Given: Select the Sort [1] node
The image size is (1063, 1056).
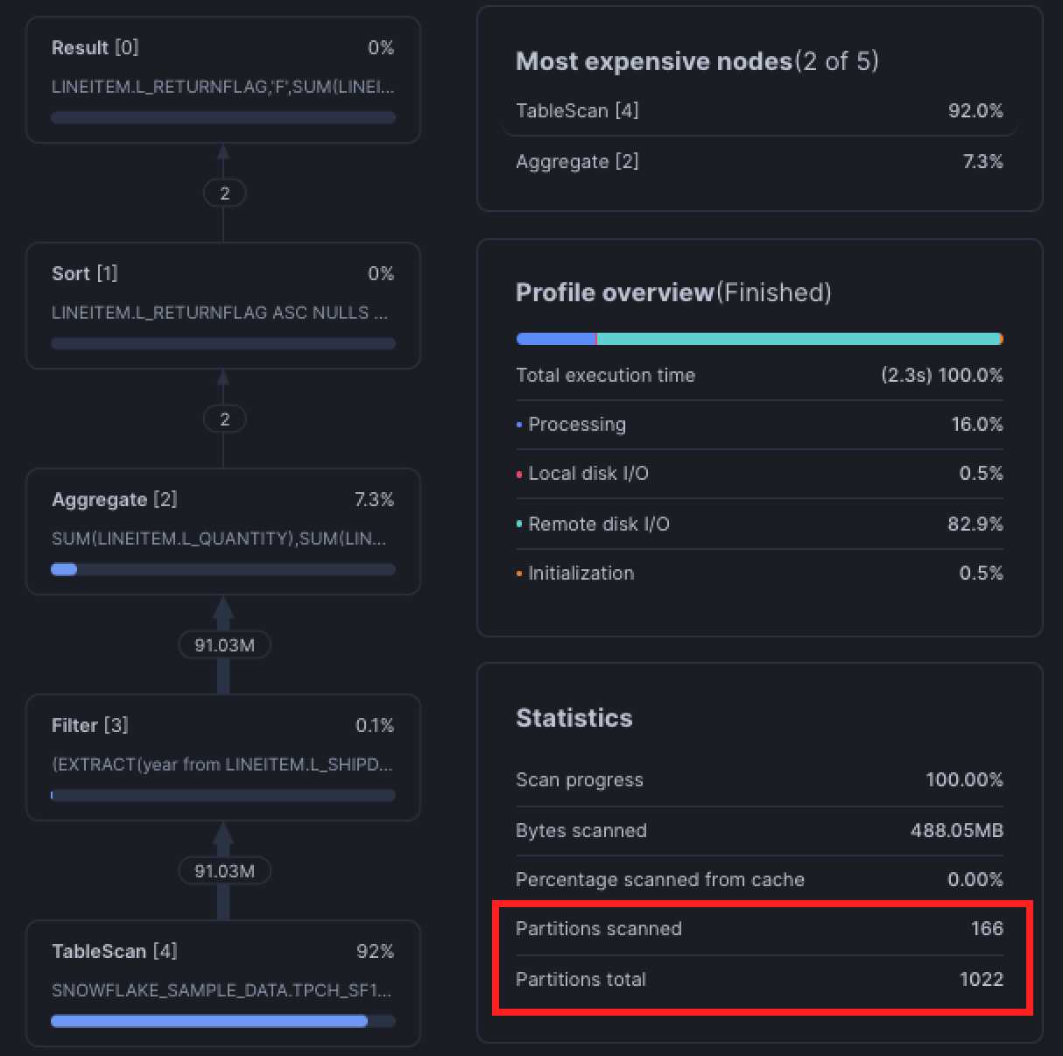Looking at the screenshot, I should pyautogui.click(x=222, y=305).
